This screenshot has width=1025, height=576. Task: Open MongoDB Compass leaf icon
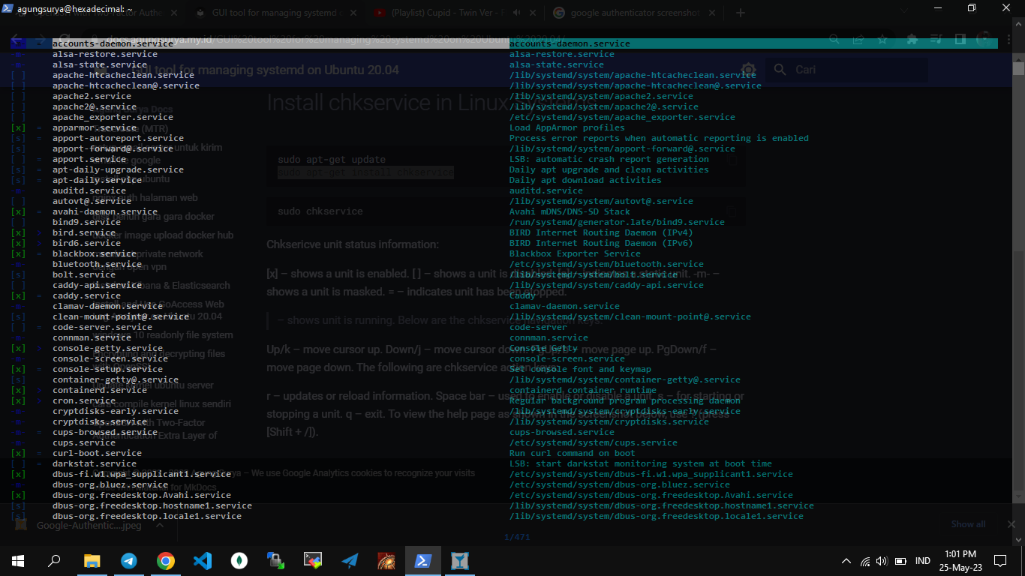coord(239,560)
